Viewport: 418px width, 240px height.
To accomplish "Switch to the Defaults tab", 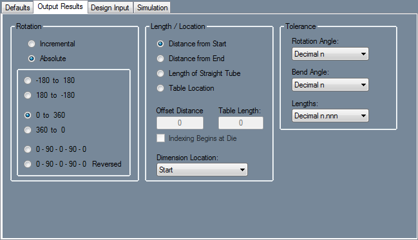I will [17, 8].
